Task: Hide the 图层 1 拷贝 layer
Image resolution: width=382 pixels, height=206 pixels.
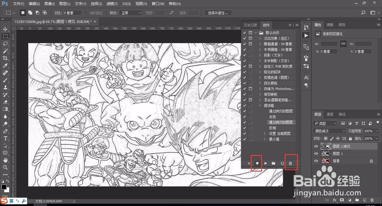Action: pyautogui.click(x=316, y=146)
